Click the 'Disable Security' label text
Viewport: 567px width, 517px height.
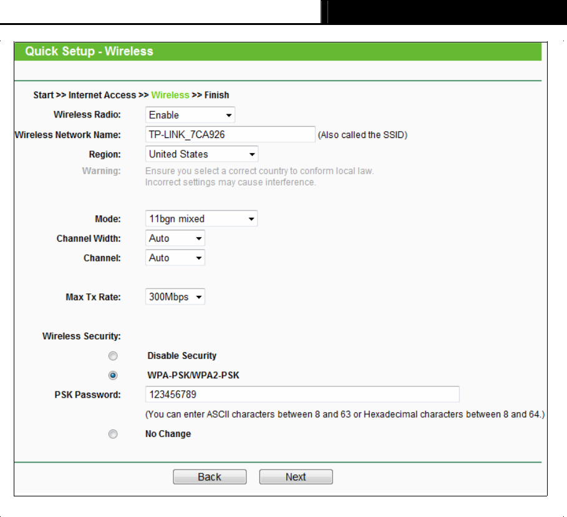pos(182,355)
